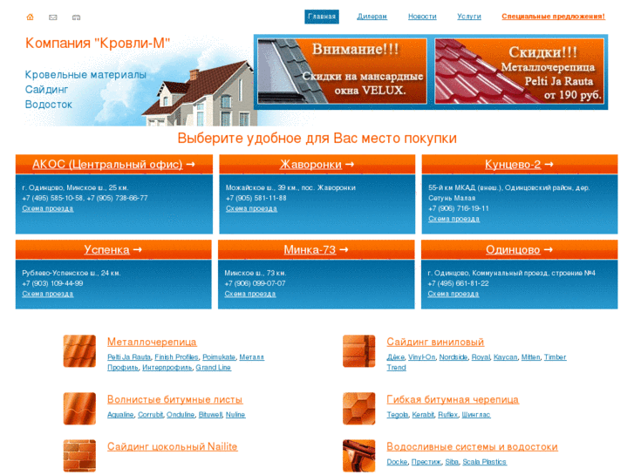
Task: Open Схема проезда for Кунцево-2
Action: pyautogui.click(x=454, y=219)
